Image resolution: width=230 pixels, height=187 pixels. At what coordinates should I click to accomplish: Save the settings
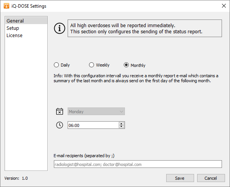click(x=179, y=178)
